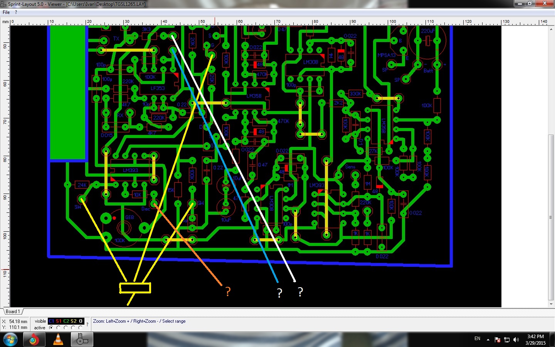This screenshot has height=347, width=555.
Task: Open the Action Center flag icon
Action: pos(498,340)
